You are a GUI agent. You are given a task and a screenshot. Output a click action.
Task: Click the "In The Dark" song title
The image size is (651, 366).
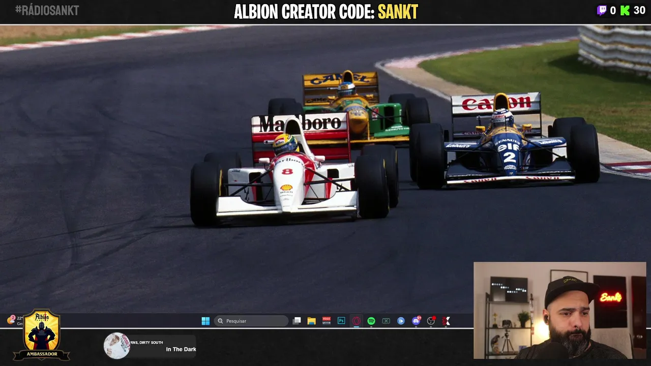181,349
